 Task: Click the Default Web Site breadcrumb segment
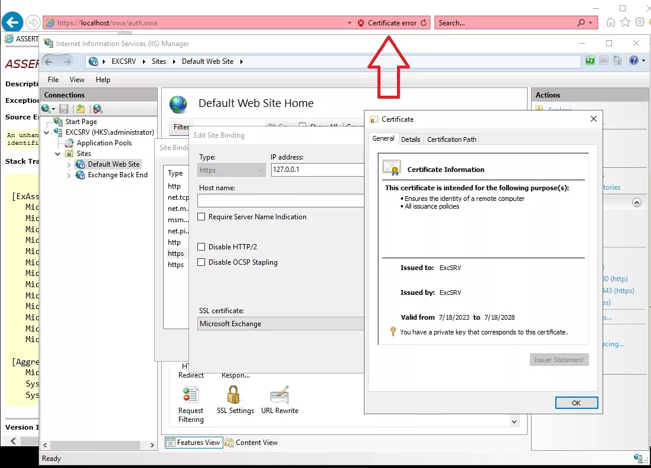click(207, 61)
